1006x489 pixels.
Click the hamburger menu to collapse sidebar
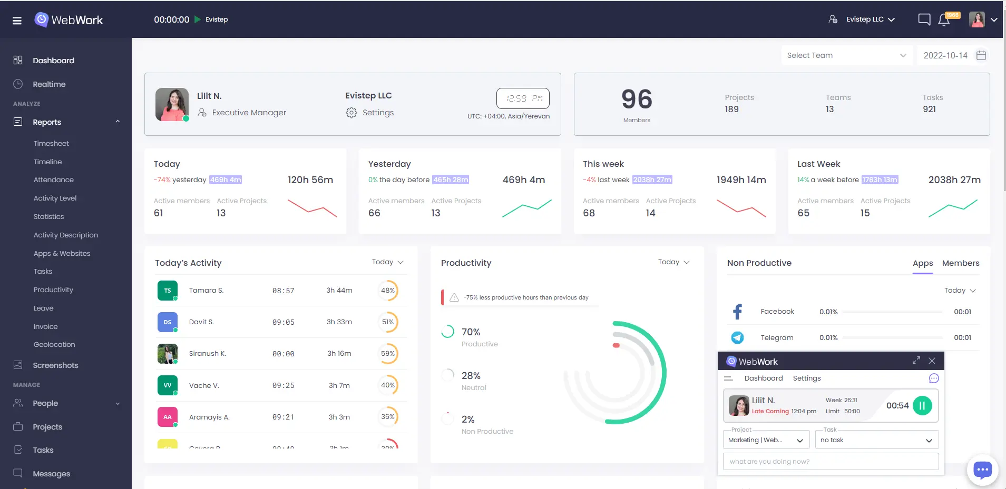click(x=17, y=19)
